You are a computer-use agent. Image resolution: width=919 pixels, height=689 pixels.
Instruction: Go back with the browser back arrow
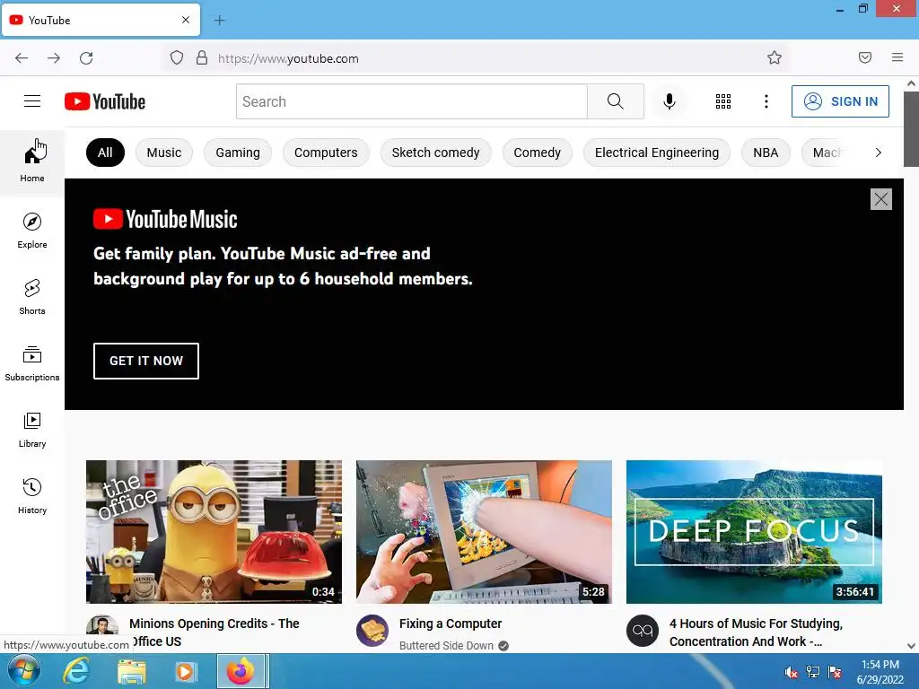coord(22,58)
